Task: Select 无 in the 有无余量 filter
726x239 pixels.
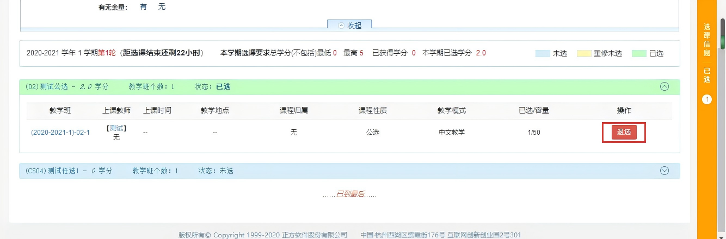Action: pos(162,7)
